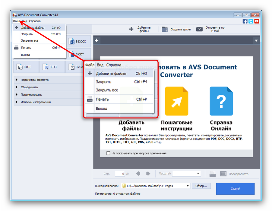Click the Предпросмотр preview icon
The image size is (272, 211).
(x=223, y=174)
